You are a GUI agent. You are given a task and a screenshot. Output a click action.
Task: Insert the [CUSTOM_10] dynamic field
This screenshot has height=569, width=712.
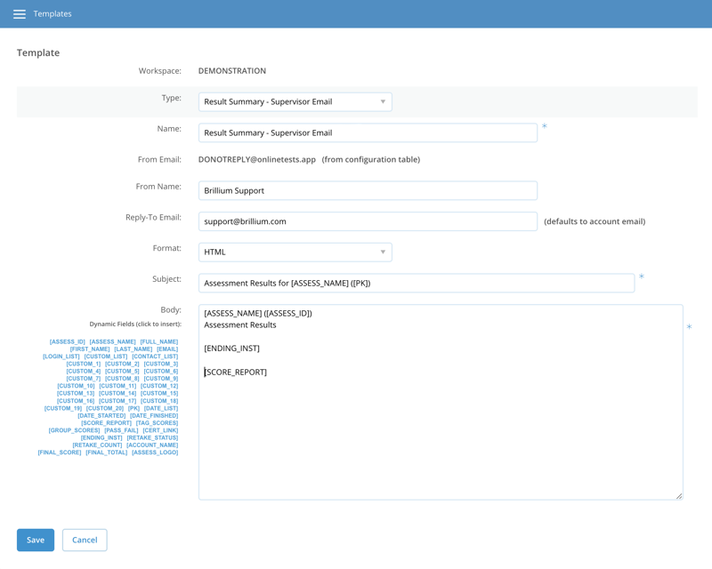(x=76, y=386)
